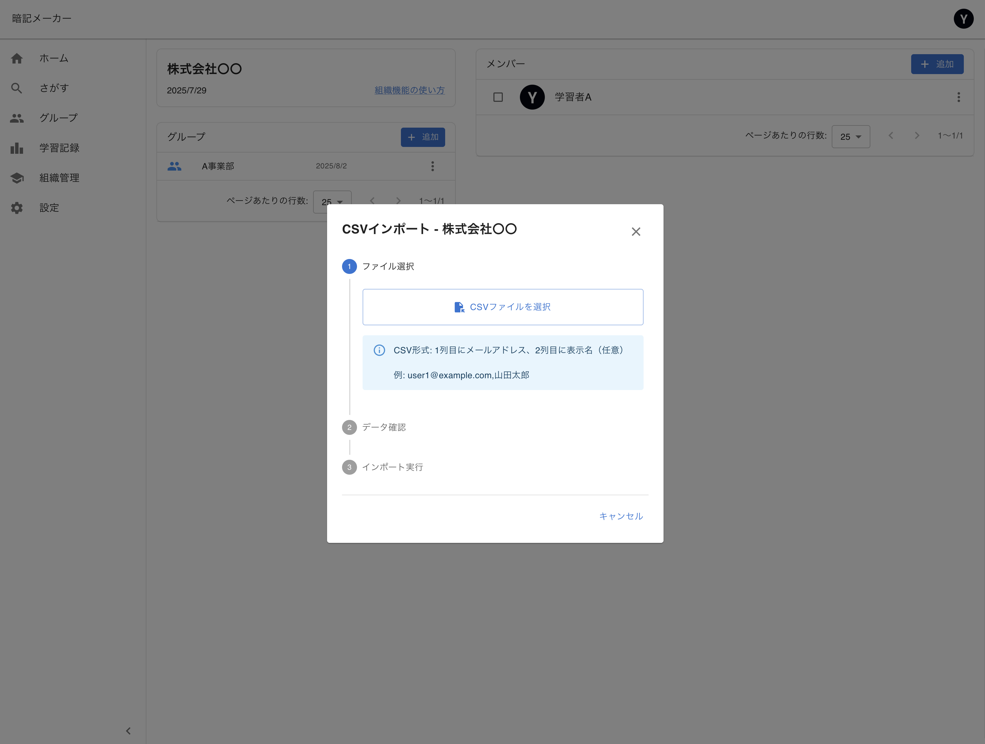Check the checkbox next to 学習者A
This screenshot has width=985, height=744.
tap(498, 97)
